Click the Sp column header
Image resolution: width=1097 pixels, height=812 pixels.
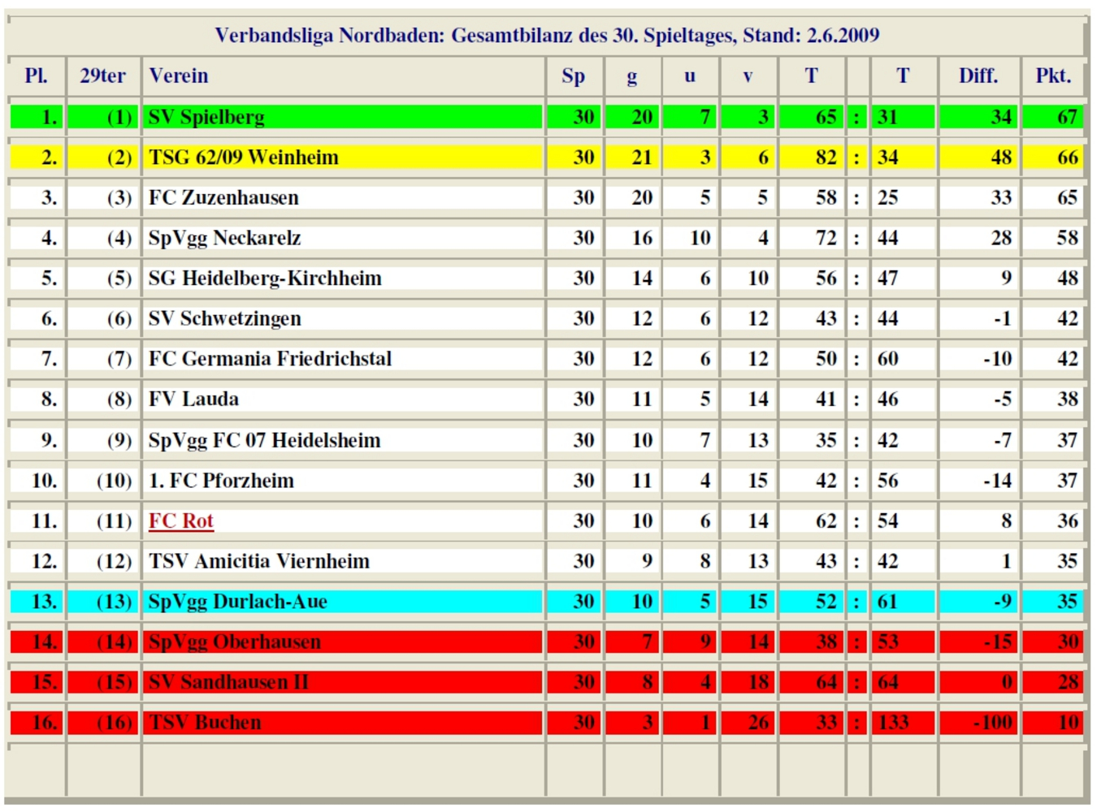573,76
